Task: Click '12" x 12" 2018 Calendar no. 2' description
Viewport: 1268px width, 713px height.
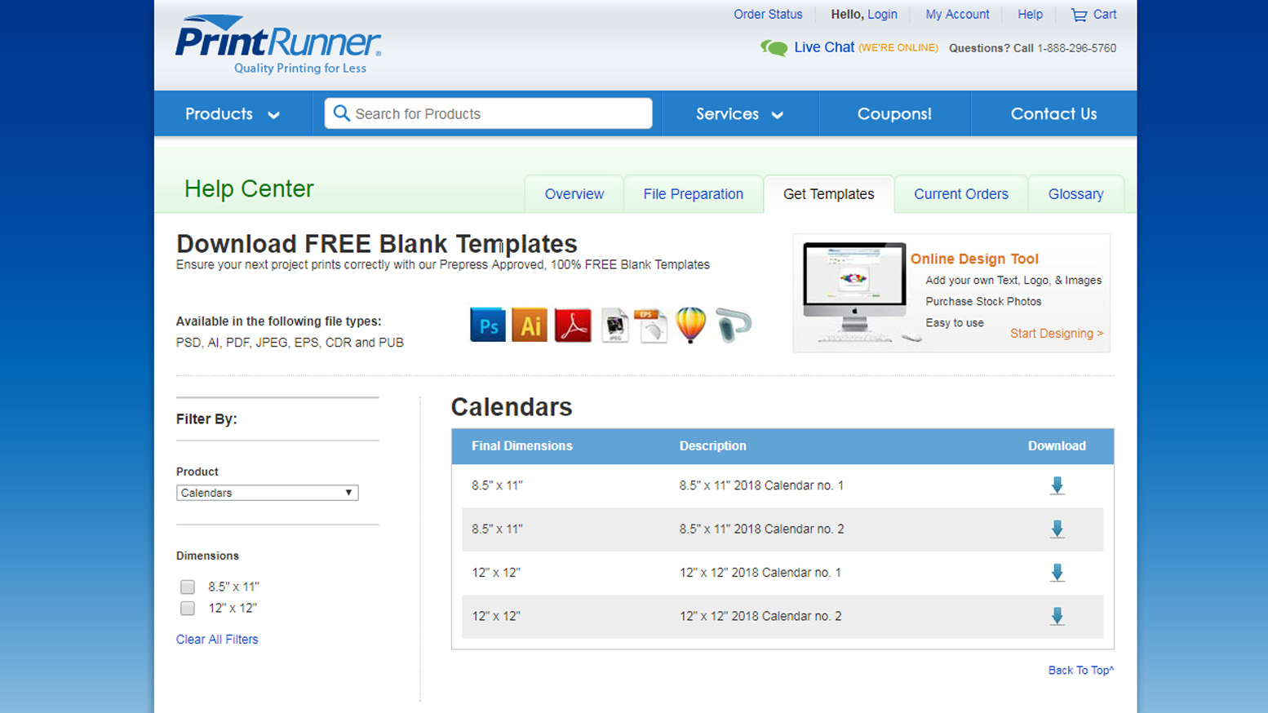Action: 760,616
